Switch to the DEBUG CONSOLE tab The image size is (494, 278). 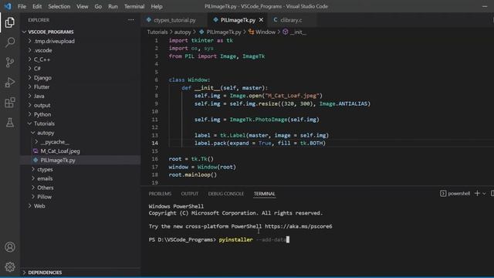[226, 194]
